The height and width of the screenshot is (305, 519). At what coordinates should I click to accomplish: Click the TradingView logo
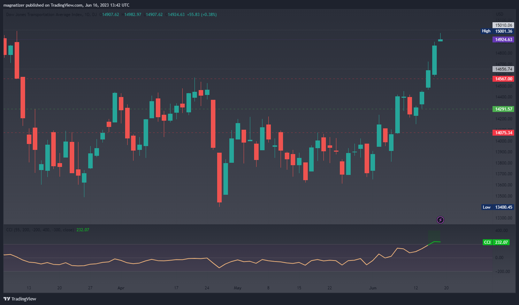click(20, 299)
